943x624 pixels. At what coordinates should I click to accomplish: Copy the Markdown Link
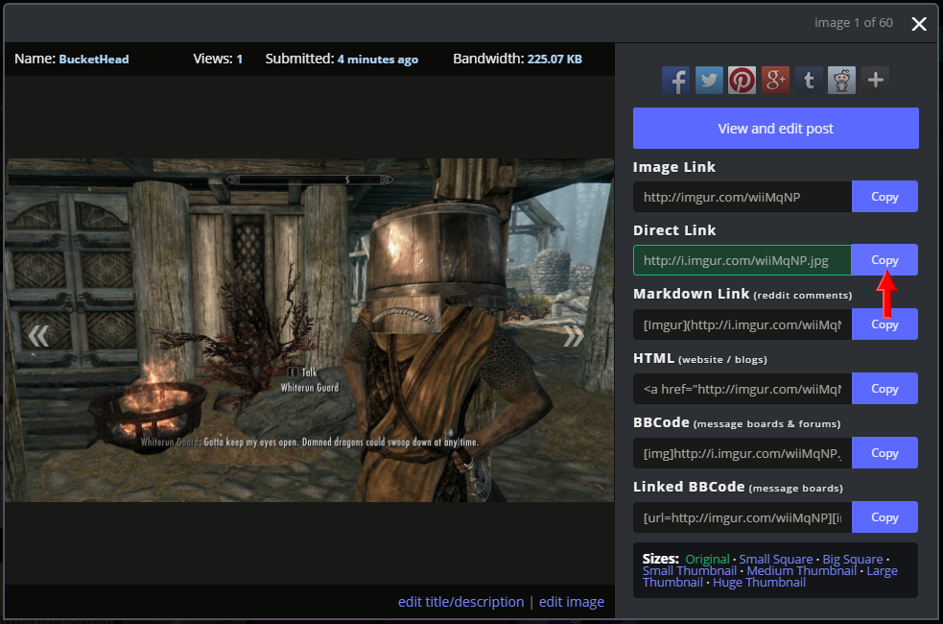pos(884,324)
